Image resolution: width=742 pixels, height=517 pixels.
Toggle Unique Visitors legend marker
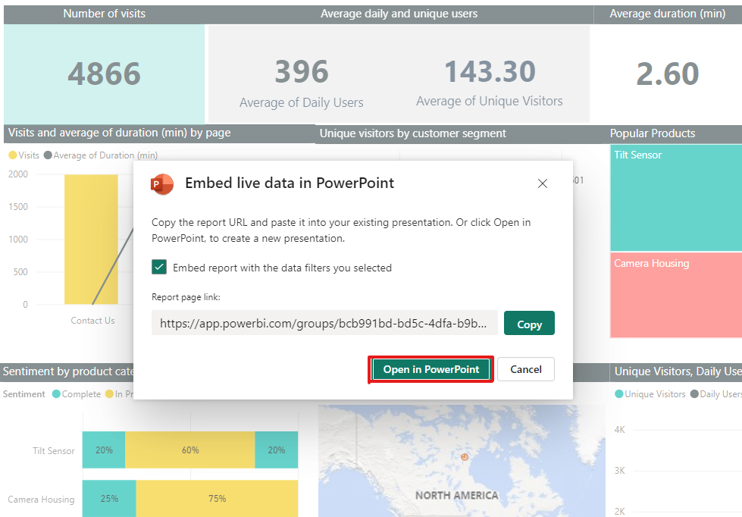619,394
